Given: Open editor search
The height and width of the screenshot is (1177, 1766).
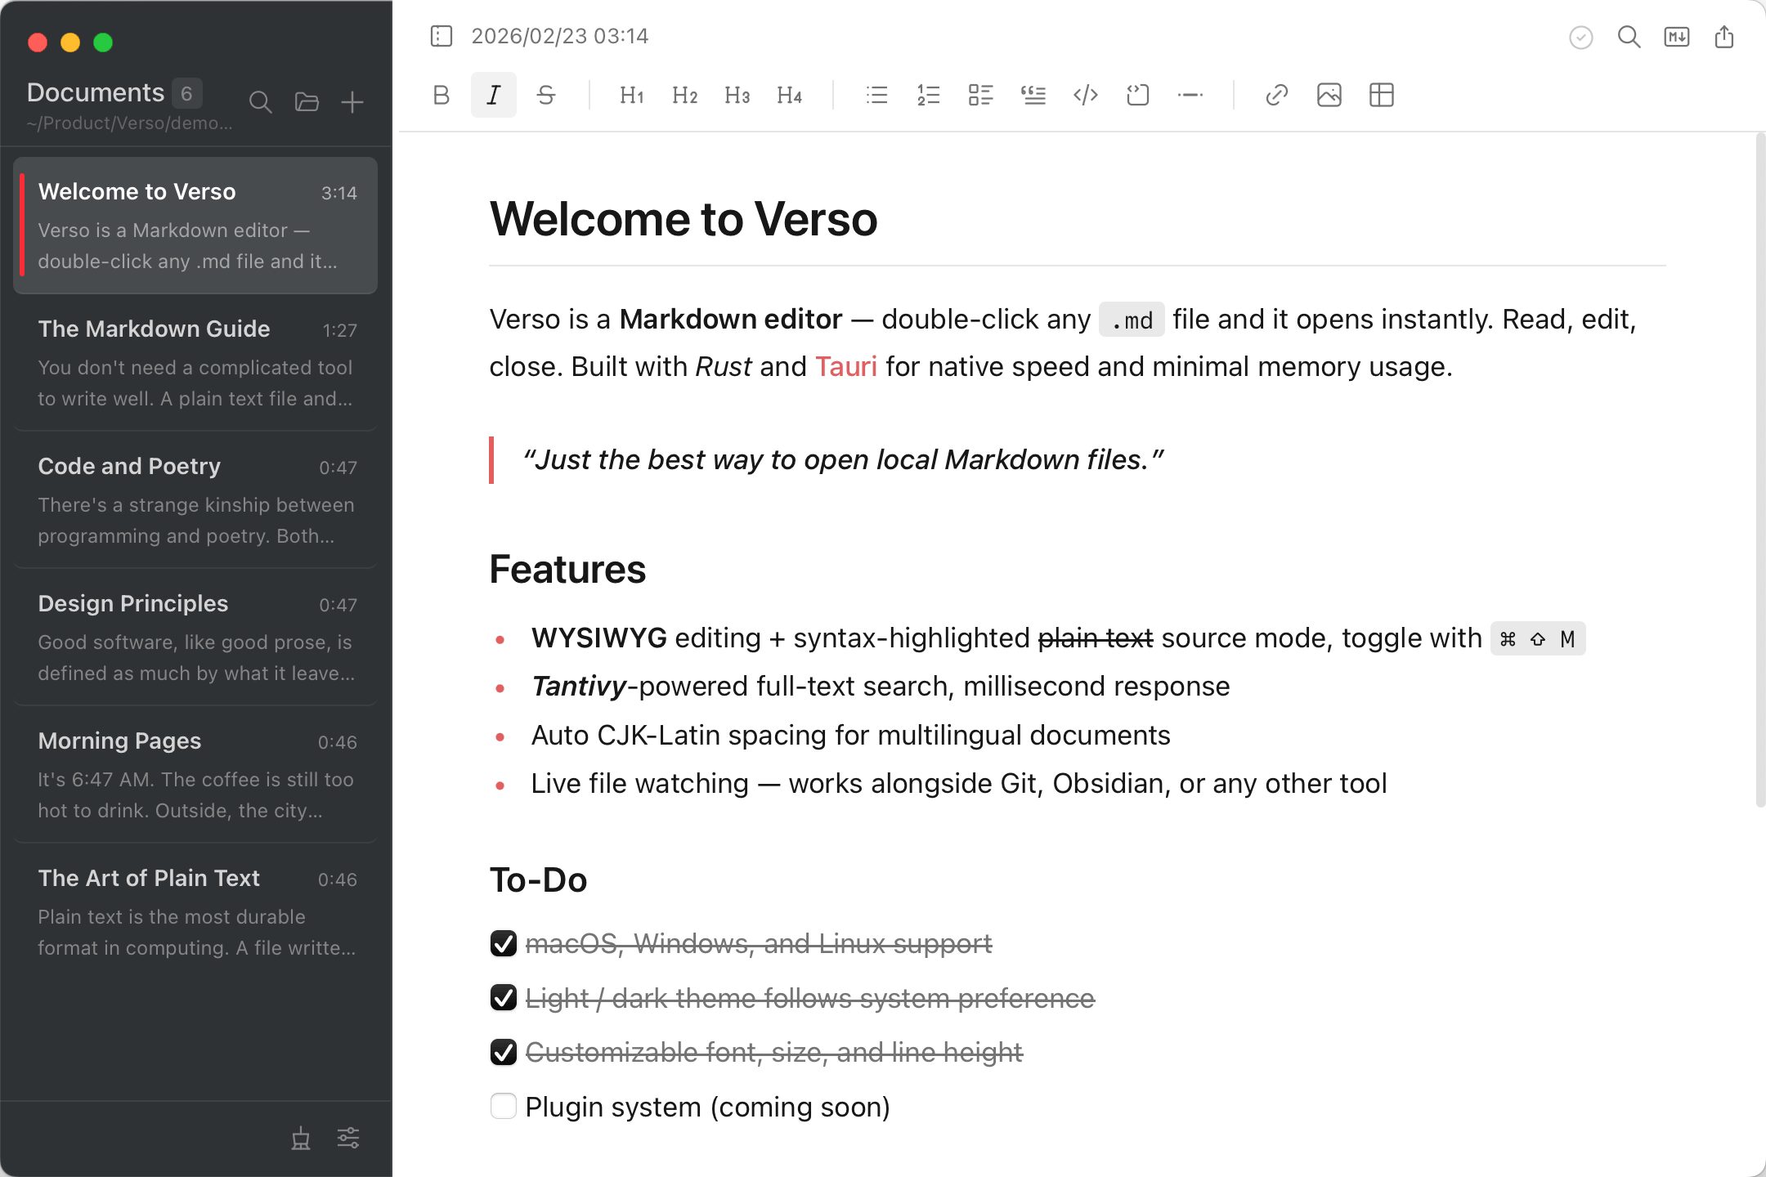Looking at the screenshot, I should 1629,38.
